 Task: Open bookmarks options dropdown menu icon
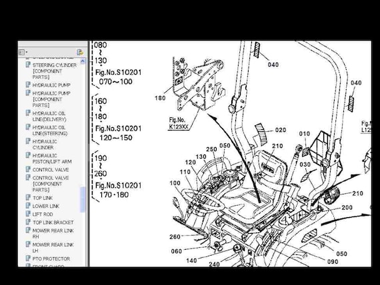point(23,52)
